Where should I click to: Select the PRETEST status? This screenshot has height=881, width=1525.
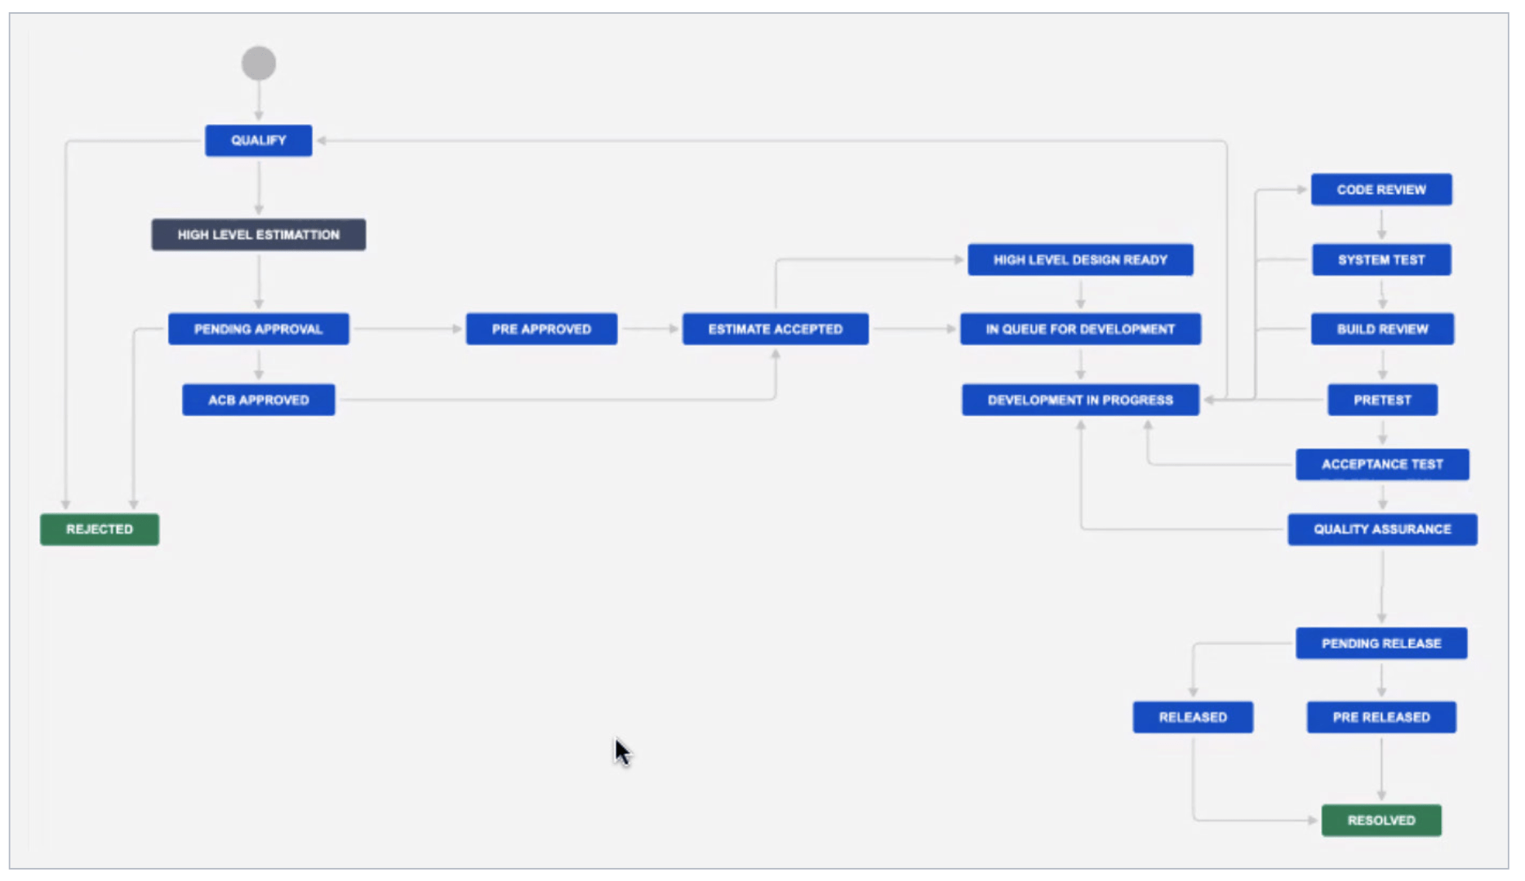tap(1382, 400)
